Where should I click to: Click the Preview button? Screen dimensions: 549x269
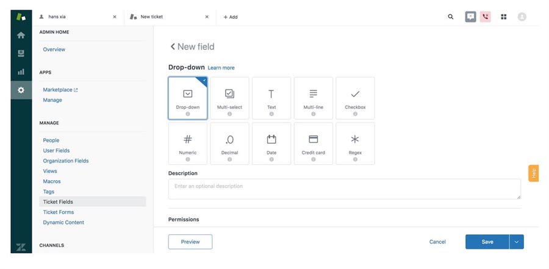tap(190, 242)
